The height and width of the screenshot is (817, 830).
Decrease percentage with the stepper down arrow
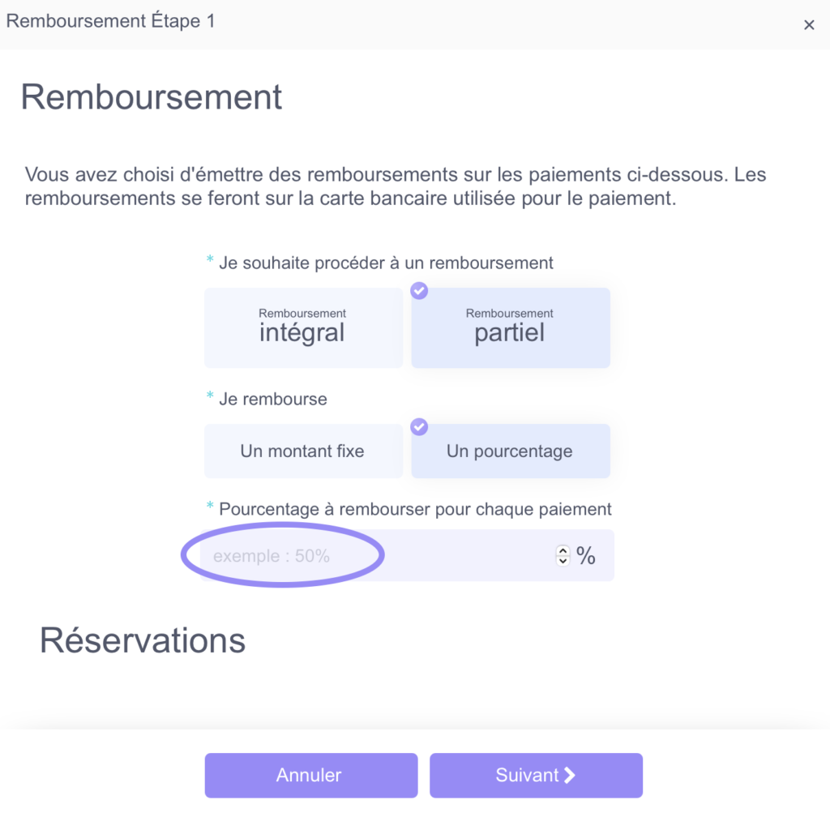pyautogui.click(x=563, y=560)
